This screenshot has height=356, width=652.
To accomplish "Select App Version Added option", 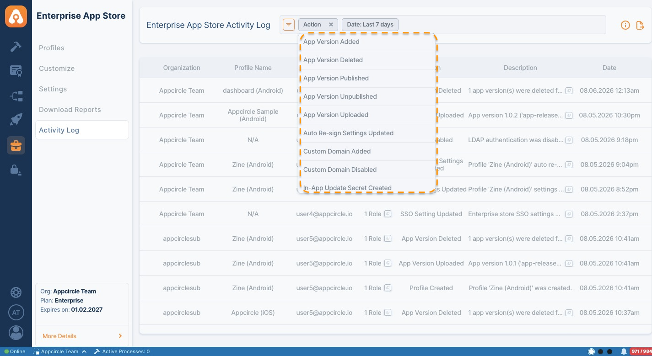I will (366, 42).
